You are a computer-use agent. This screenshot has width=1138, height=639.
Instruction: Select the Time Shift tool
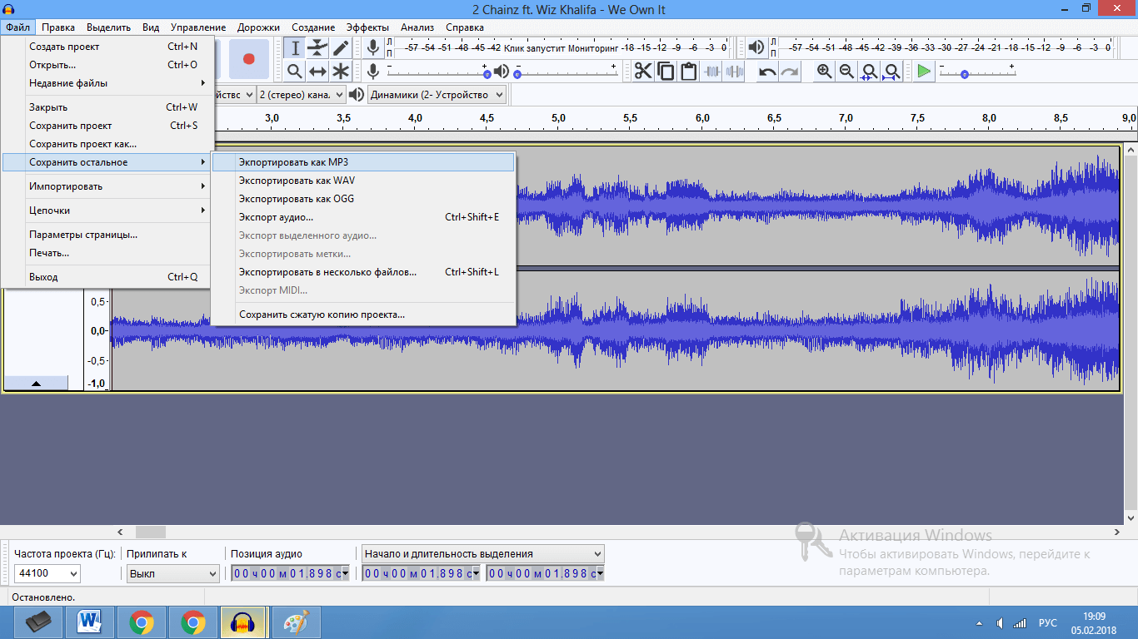[x=317, y=72]
